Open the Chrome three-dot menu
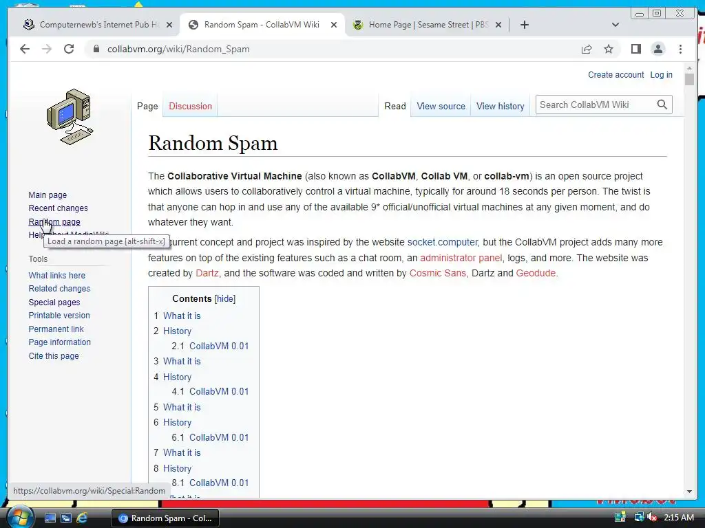This screenshot has height=528, width=705. 680,49
